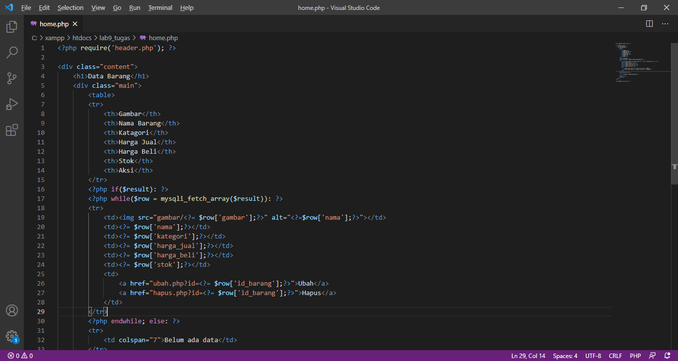Open notifications bell in status bar
The width and height of the screenshot is (678, 361).
click(x=667, y=356)
